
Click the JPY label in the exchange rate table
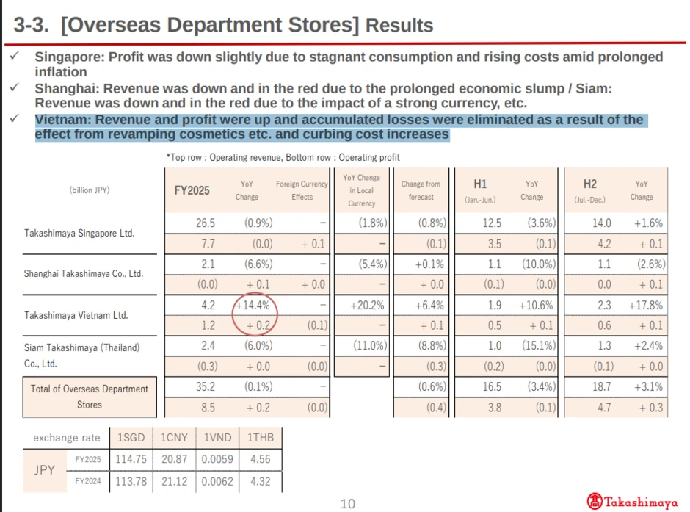tap(45, 469)
